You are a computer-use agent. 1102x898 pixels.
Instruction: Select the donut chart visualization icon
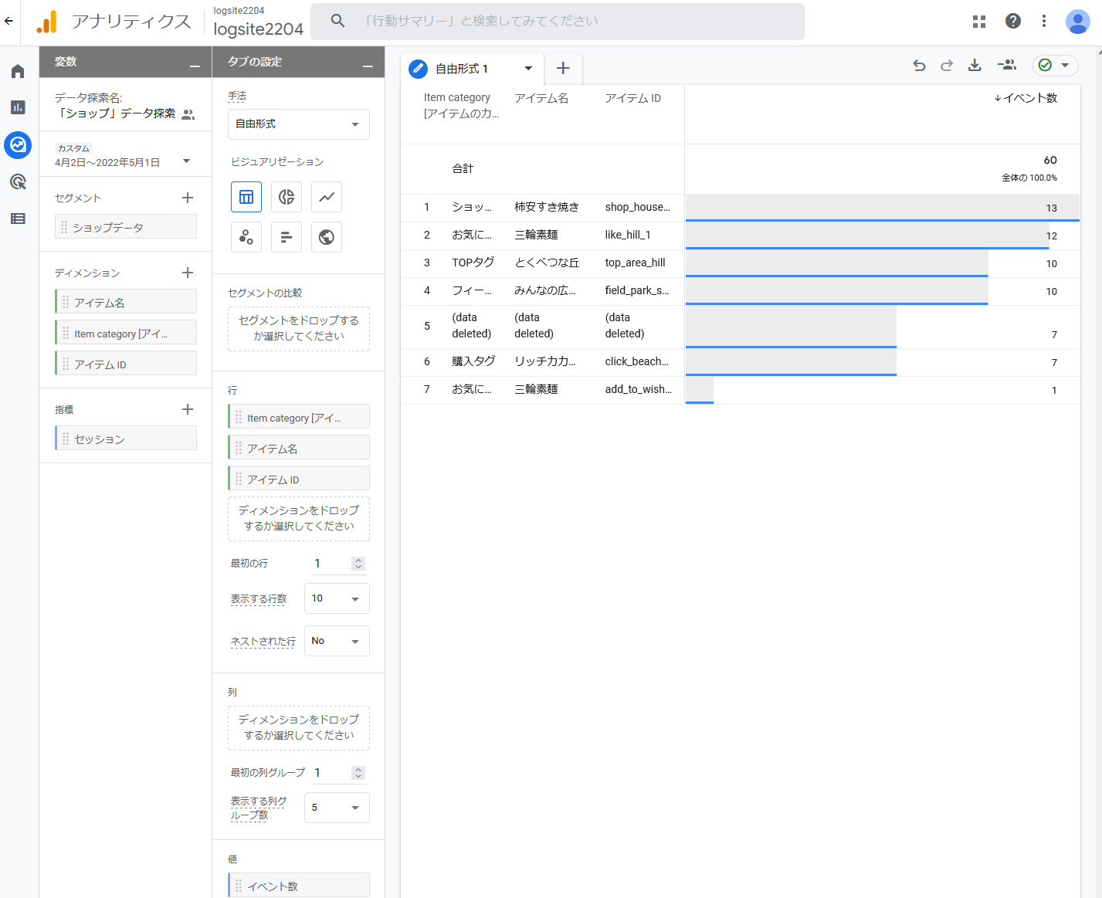click(x=287, y=197)
